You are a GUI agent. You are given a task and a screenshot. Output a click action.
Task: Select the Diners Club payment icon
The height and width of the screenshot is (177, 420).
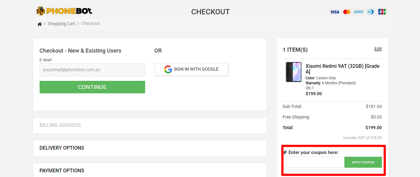370,12
